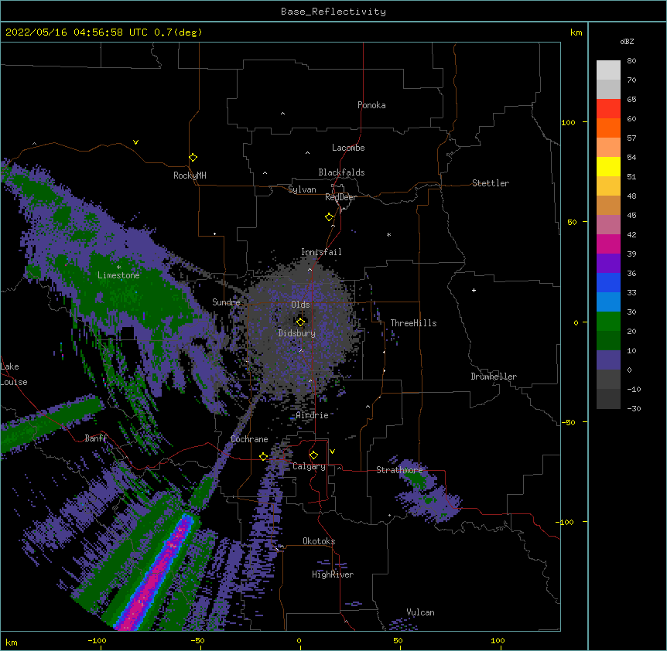This screenshot has width=667, height=651.
Task: Click the Vulcan label
Action: click(x=420, y=612)
